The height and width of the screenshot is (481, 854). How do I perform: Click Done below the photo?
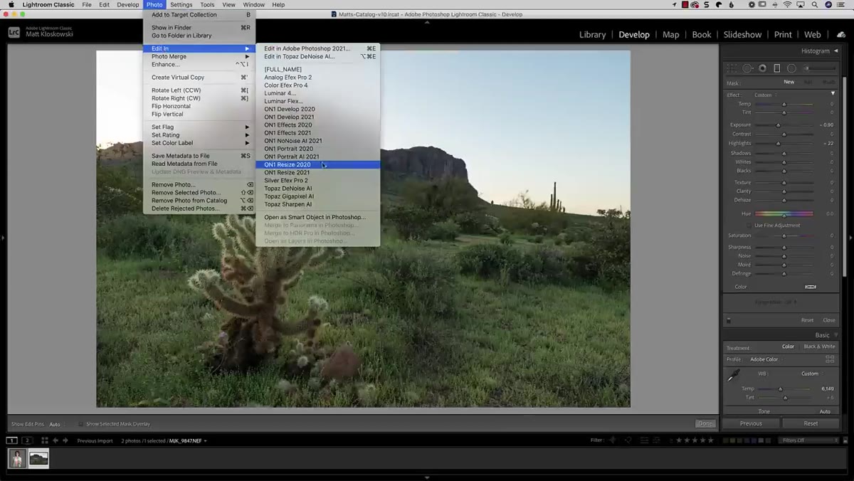click(705, 423)
